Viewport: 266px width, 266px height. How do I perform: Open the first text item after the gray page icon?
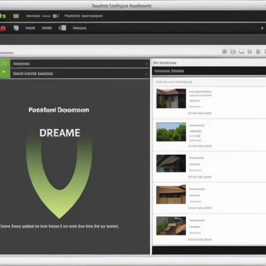click(x=30, y=28)
